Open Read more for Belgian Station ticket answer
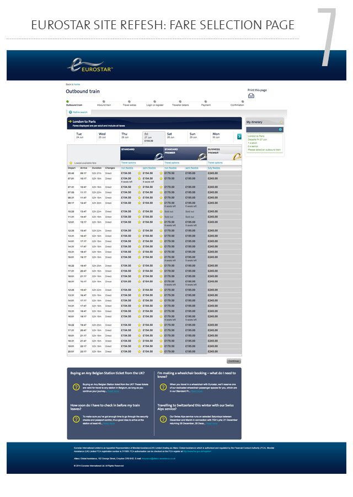The width and height of the screenshot is (353, 497). (113, 391)
